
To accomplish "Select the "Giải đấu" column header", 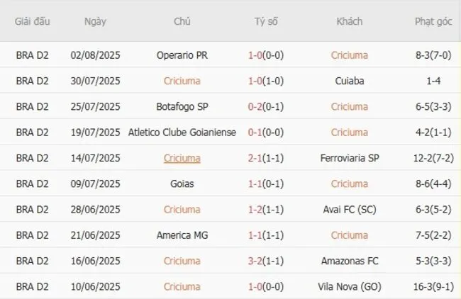I will coord(33,22).
